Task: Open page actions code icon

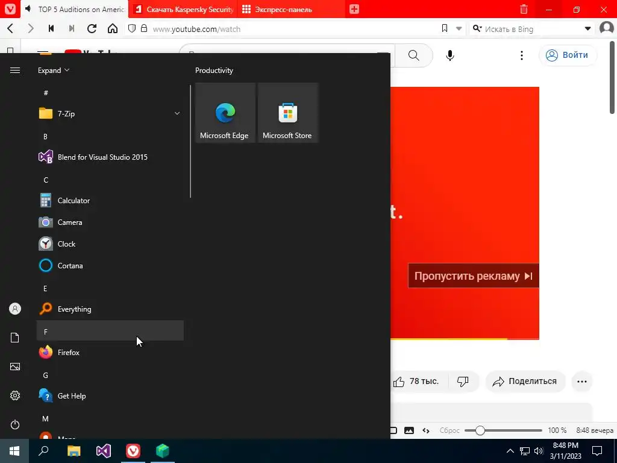Action: pos(426,430)
